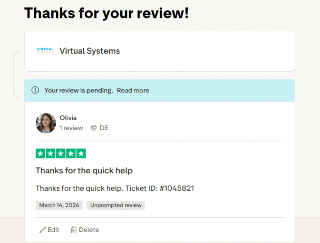Click the "Thanks for your review!" heading
Screen dimensions: 320x243
(107, 13)
